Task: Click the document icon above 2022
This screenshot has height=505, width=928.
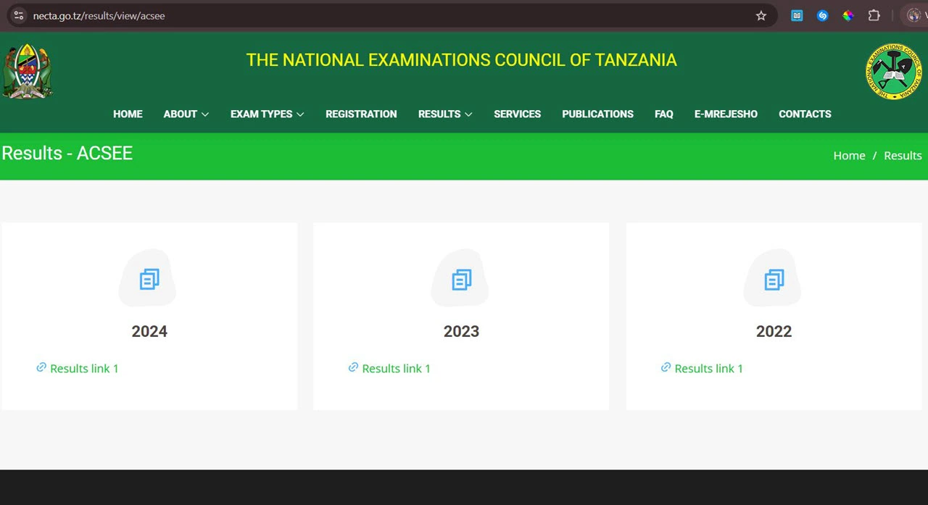Action: coord(774,279)
